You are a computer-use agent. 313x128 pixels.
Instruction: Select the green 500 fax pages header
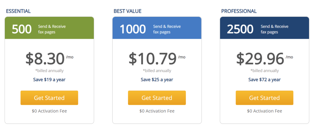(x=49, y=28)
